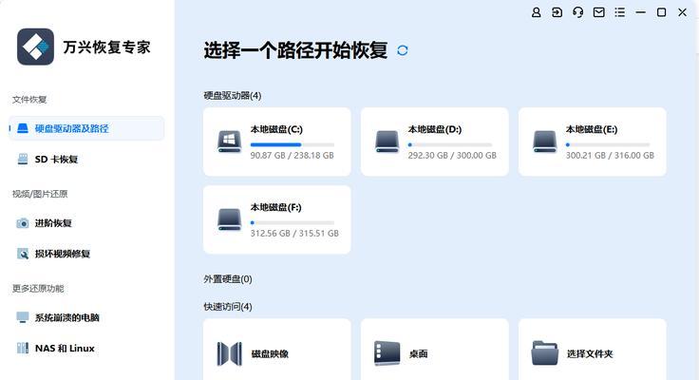Click the 硬盘驱动器及路径 drive icon

tap(22, 128)
